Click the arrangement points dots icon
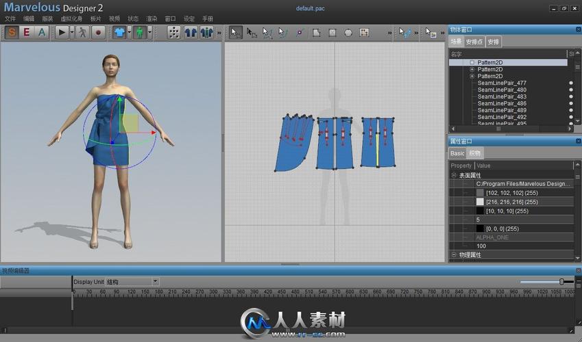The image size is (582, 342). (173, 33)
